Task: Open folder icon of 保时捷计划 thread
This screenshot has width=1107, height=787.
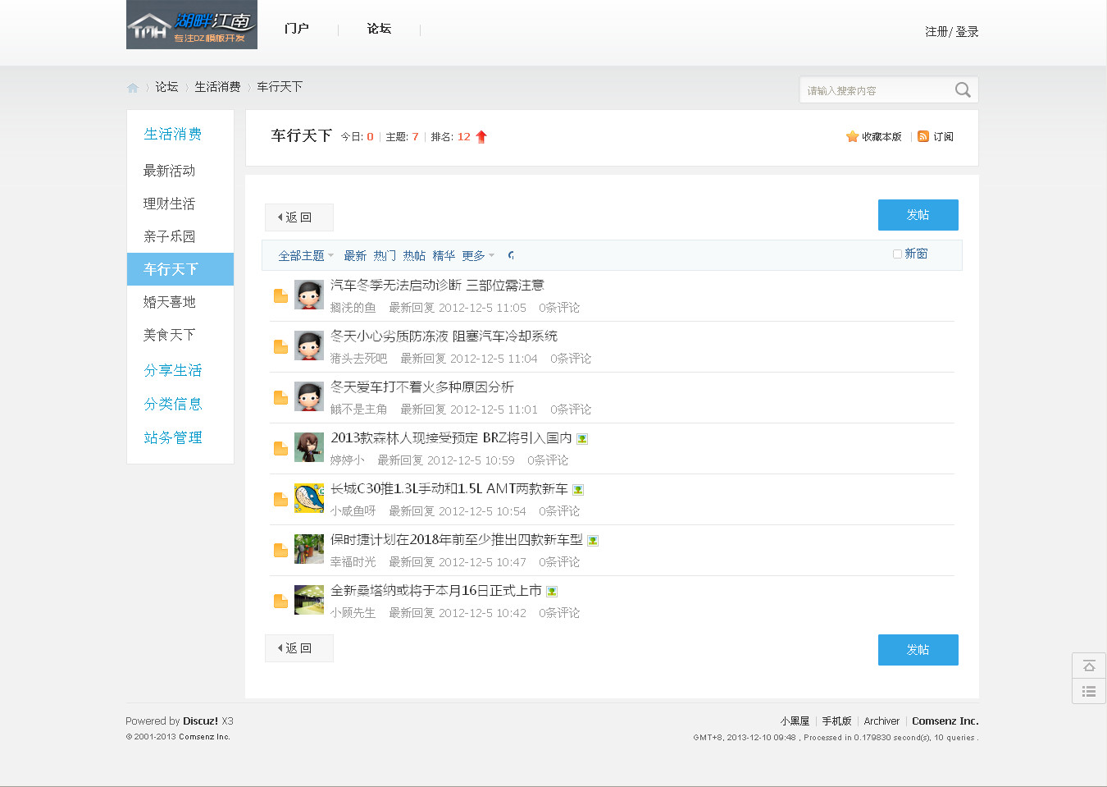Action: 280,550
